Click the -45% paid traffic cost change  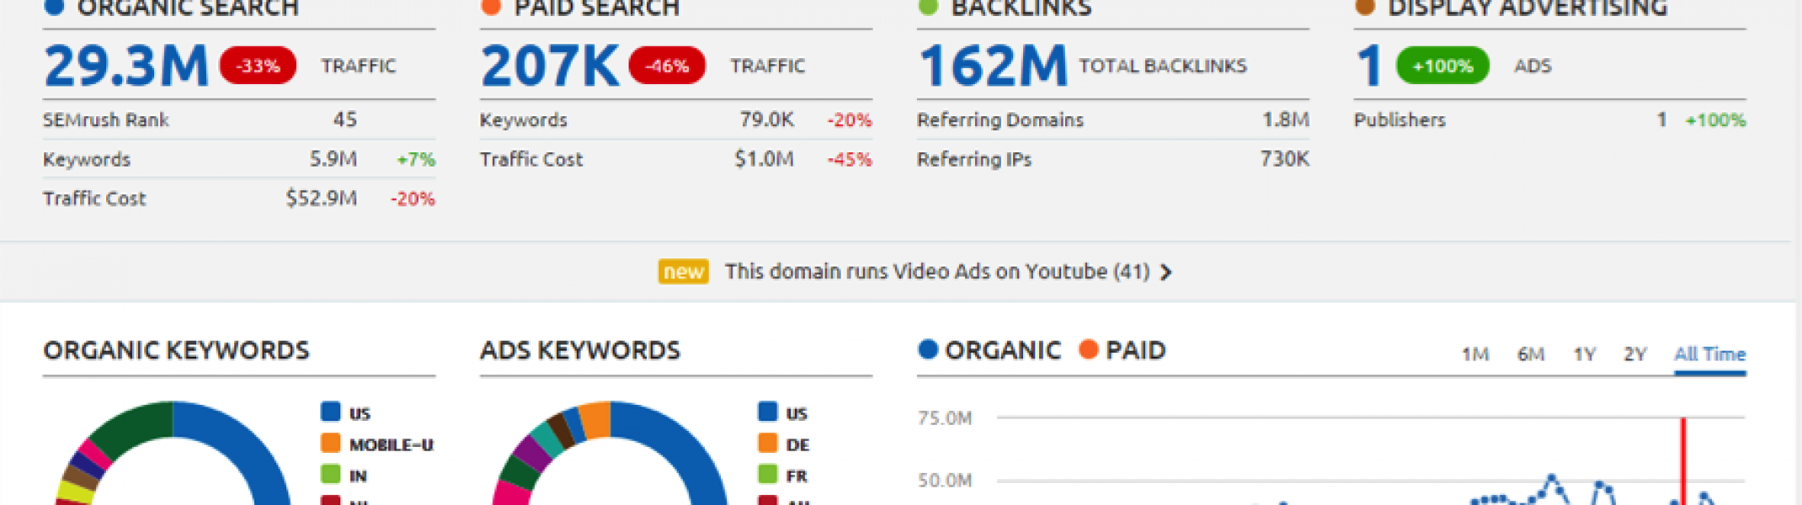(x=850, y=159)
